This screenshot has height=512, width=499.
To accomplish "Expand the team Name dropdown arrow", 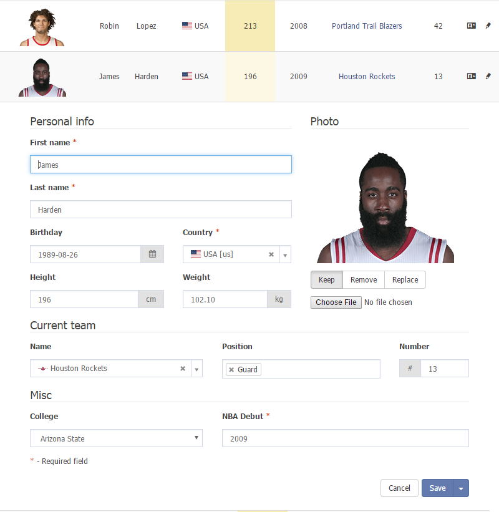I will click(196, 369).
